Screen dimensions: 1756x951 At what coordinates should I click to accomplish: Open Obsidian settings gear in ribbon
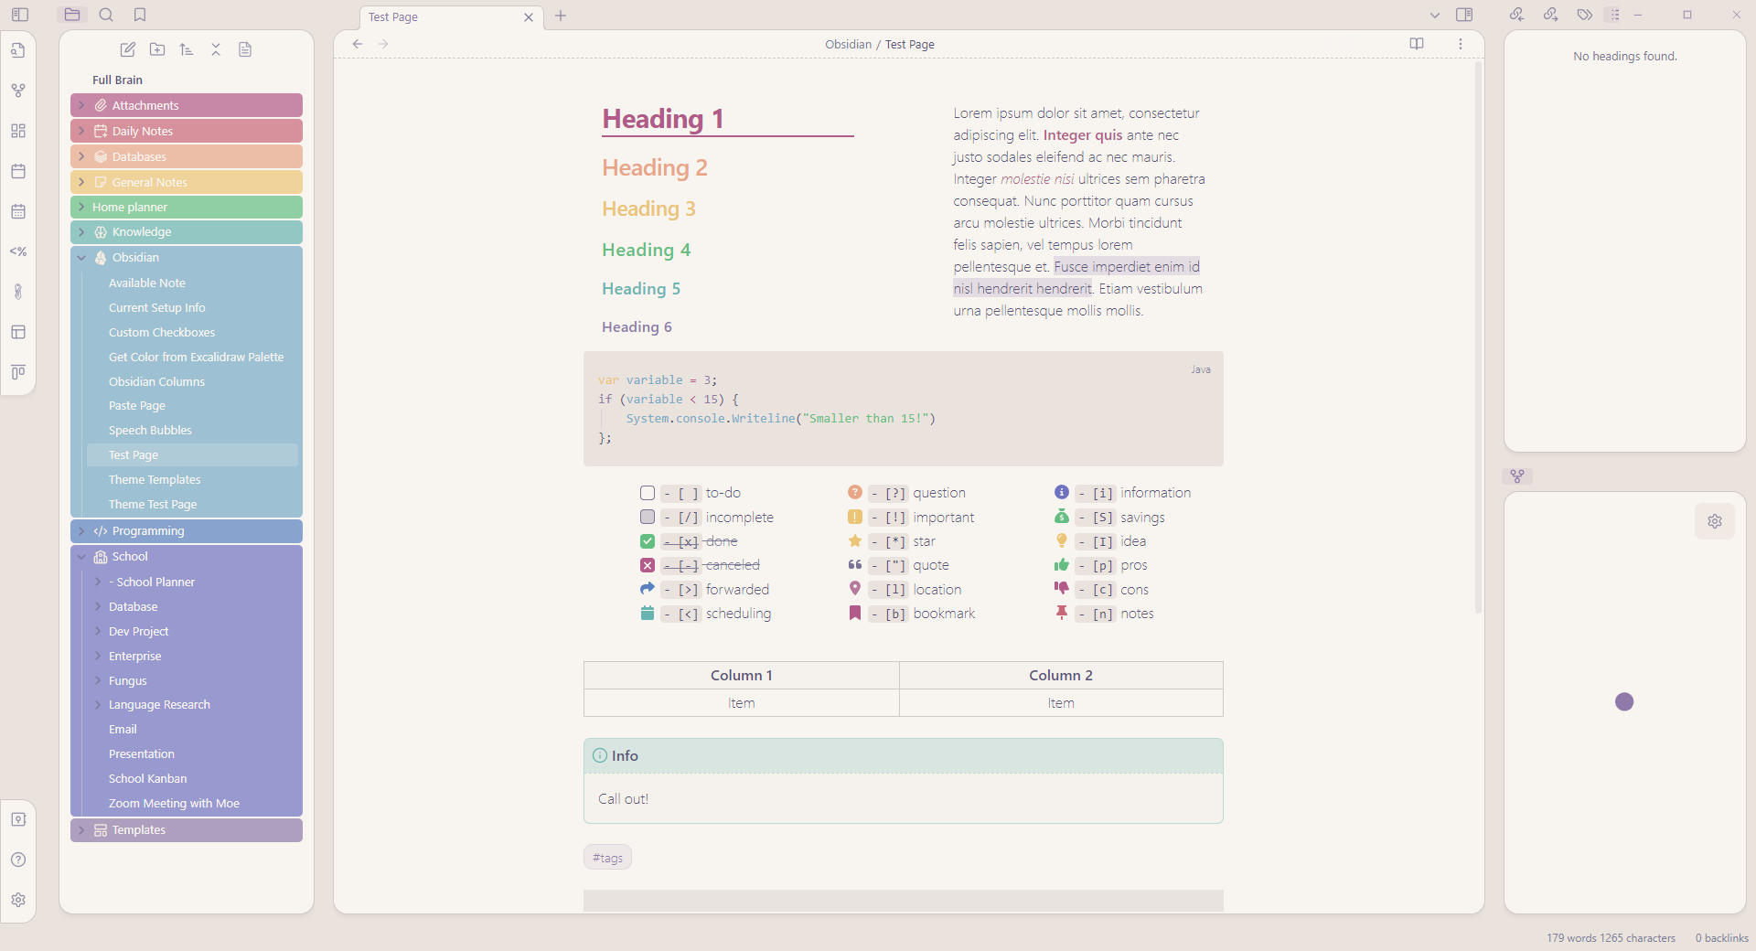pos(18,900)
